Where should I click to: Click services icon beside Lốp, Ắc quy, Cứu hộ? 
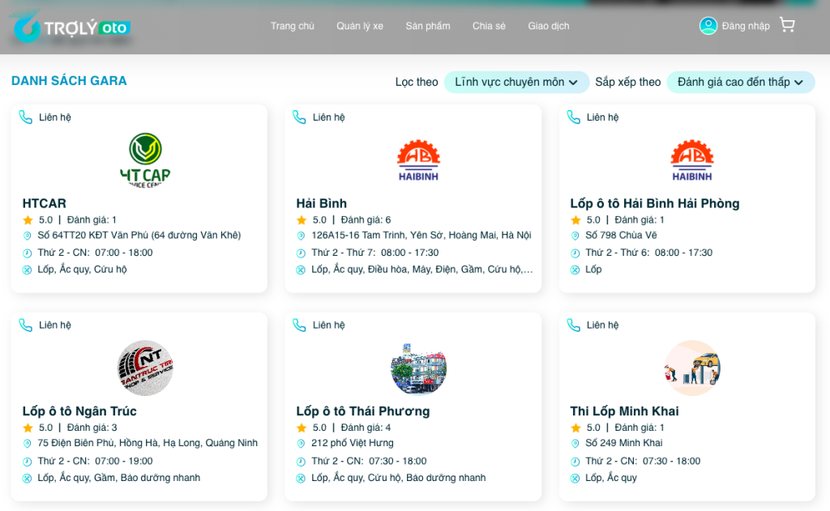[x=27, y=270]
